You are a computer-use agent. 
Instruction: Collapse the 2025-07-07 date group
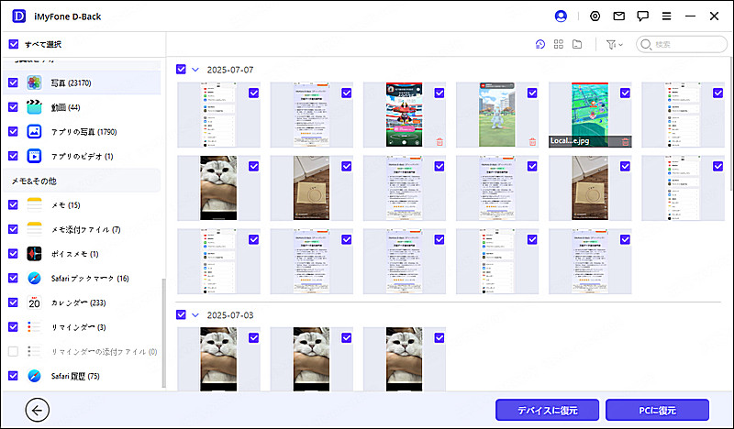point(195,69)
